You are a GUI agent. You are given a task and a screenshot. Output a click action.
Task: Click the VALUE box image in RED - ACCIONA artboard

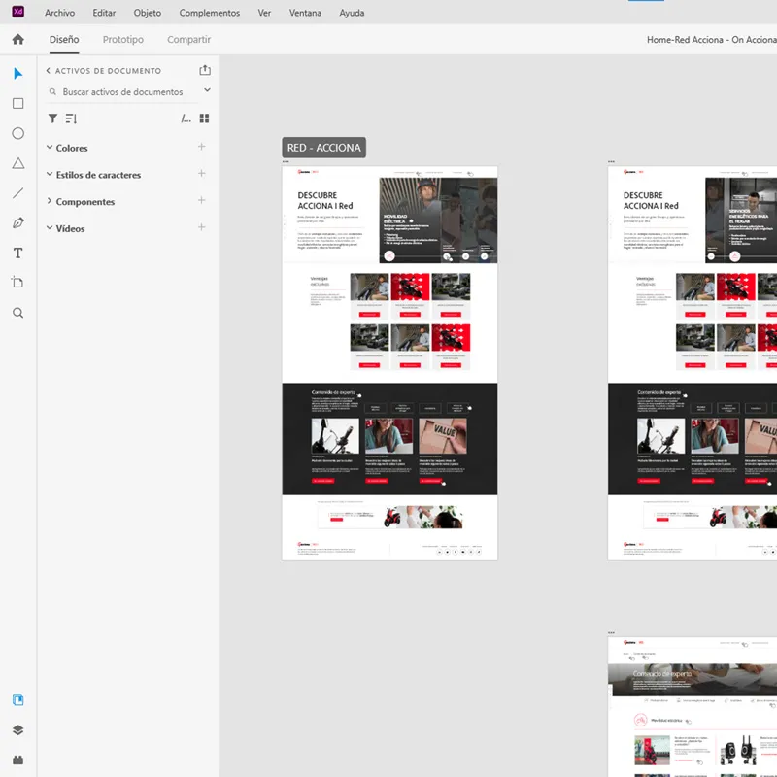[443, 435]
